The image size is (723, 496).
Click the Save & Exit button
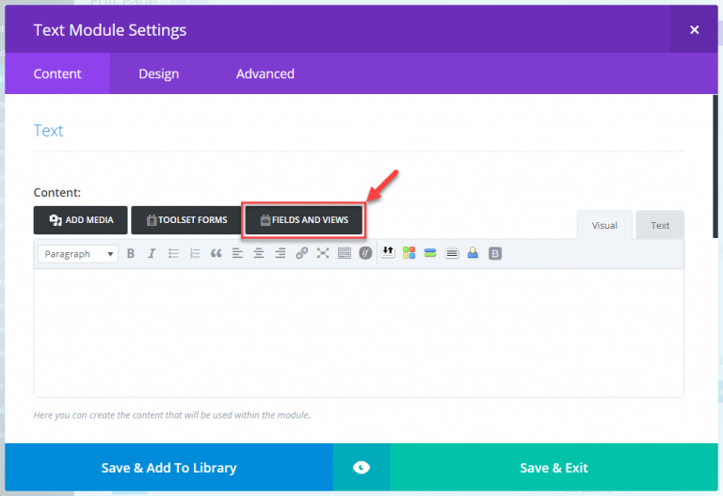pos(554,468)
